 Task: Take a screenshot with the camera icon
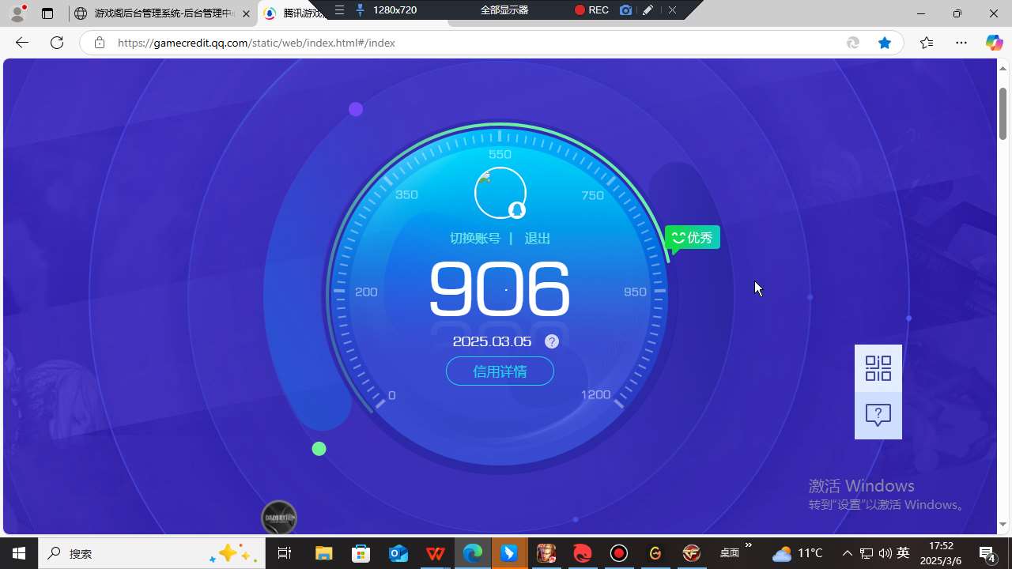626,9
